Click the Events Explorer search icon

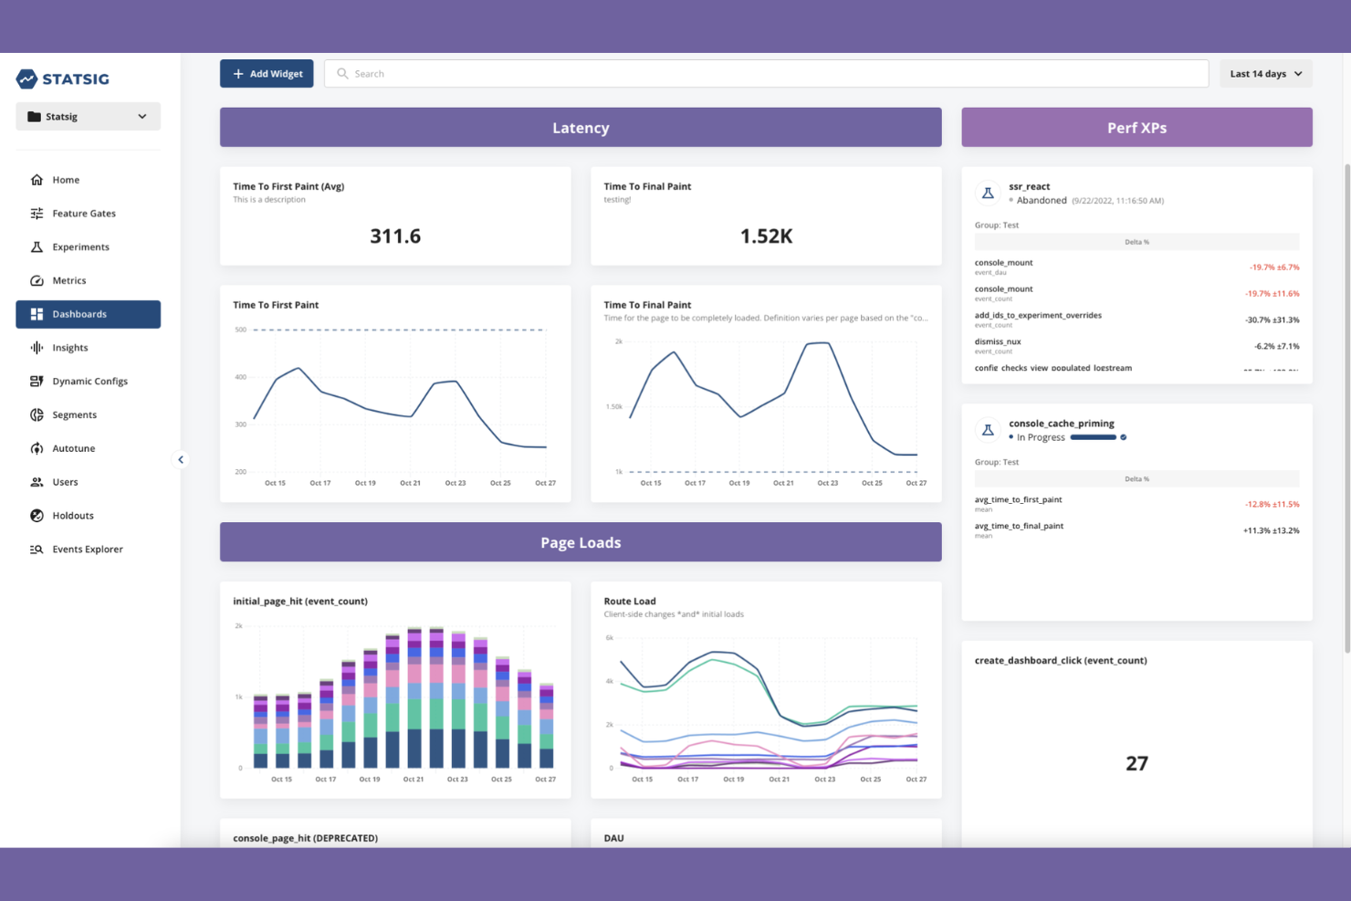pos(37,550)
